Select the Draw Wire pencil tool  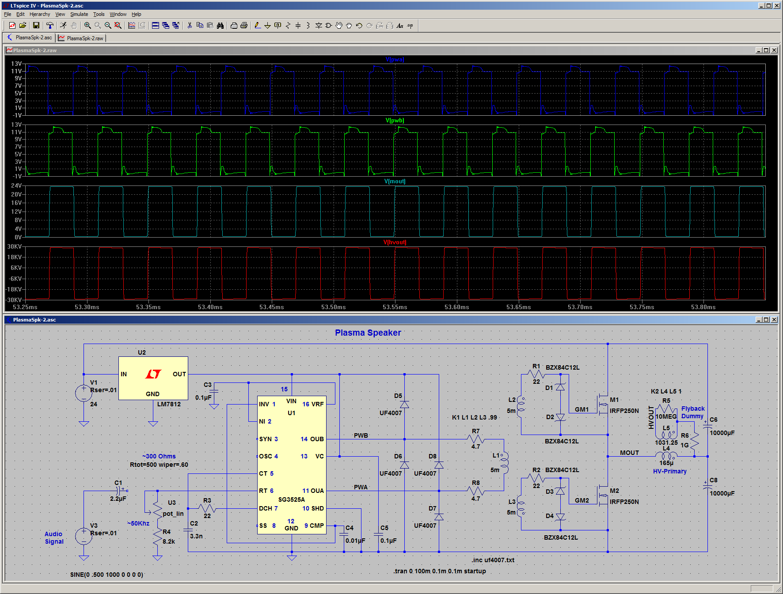[x=258, y=26]
